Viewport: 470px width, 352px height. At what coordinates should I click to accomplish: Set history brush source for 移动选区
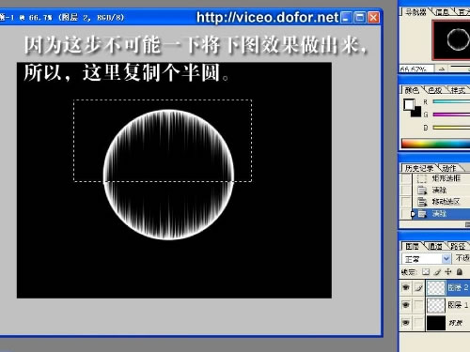[406, 202]
